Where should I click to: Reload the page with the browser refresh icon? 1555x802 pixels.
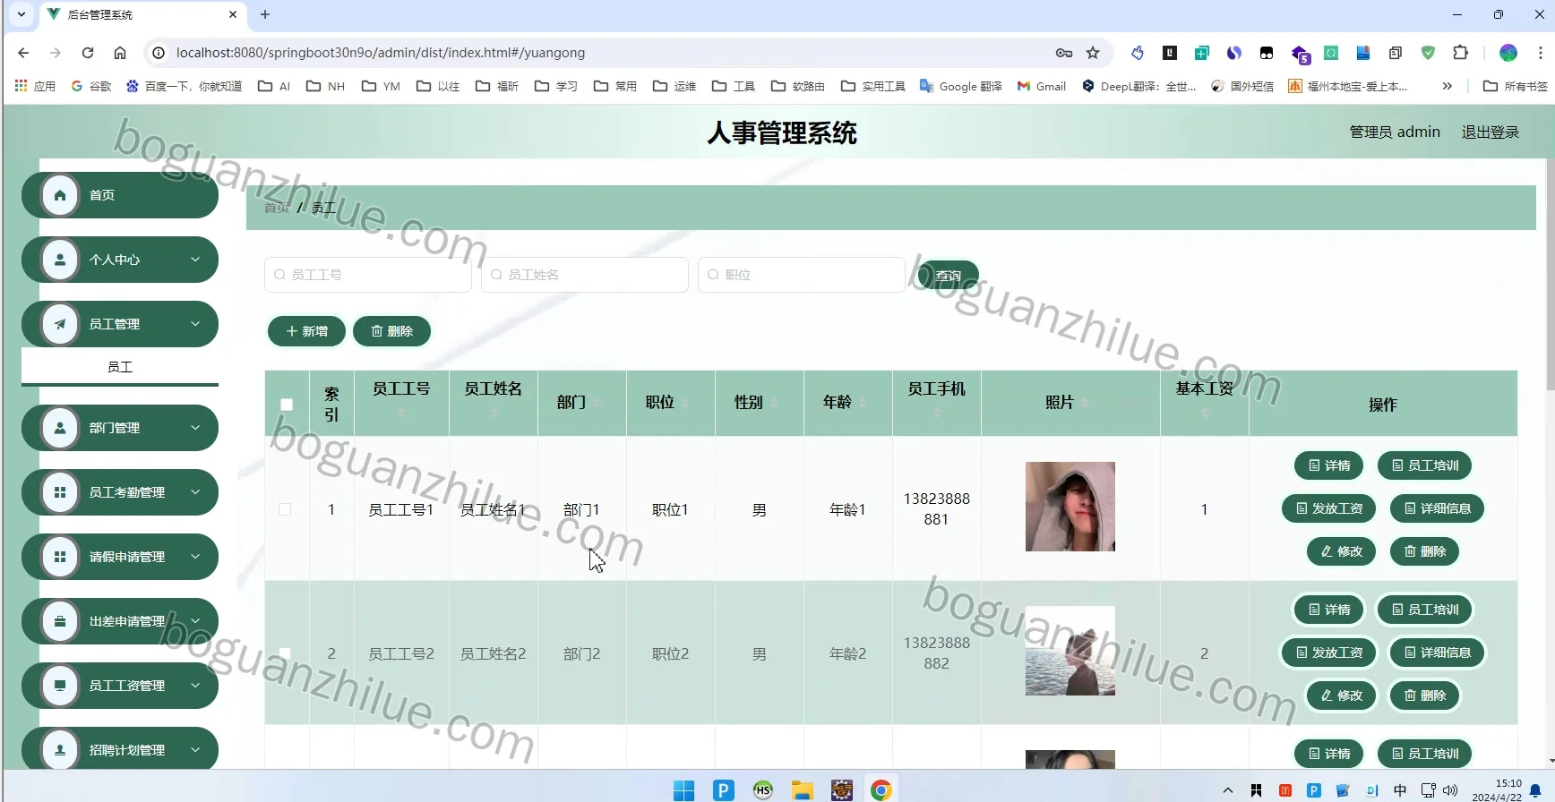(88, 53)
